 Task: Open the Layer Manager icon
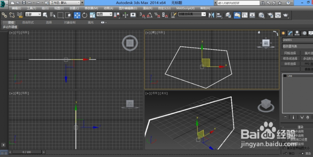pyautogui.click(x=228, y=15)
